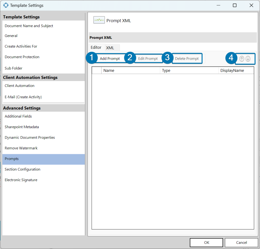The height and width of the screenshot is (249, 260).
Task: Confirm settings with the OK button
Action: 206,243
